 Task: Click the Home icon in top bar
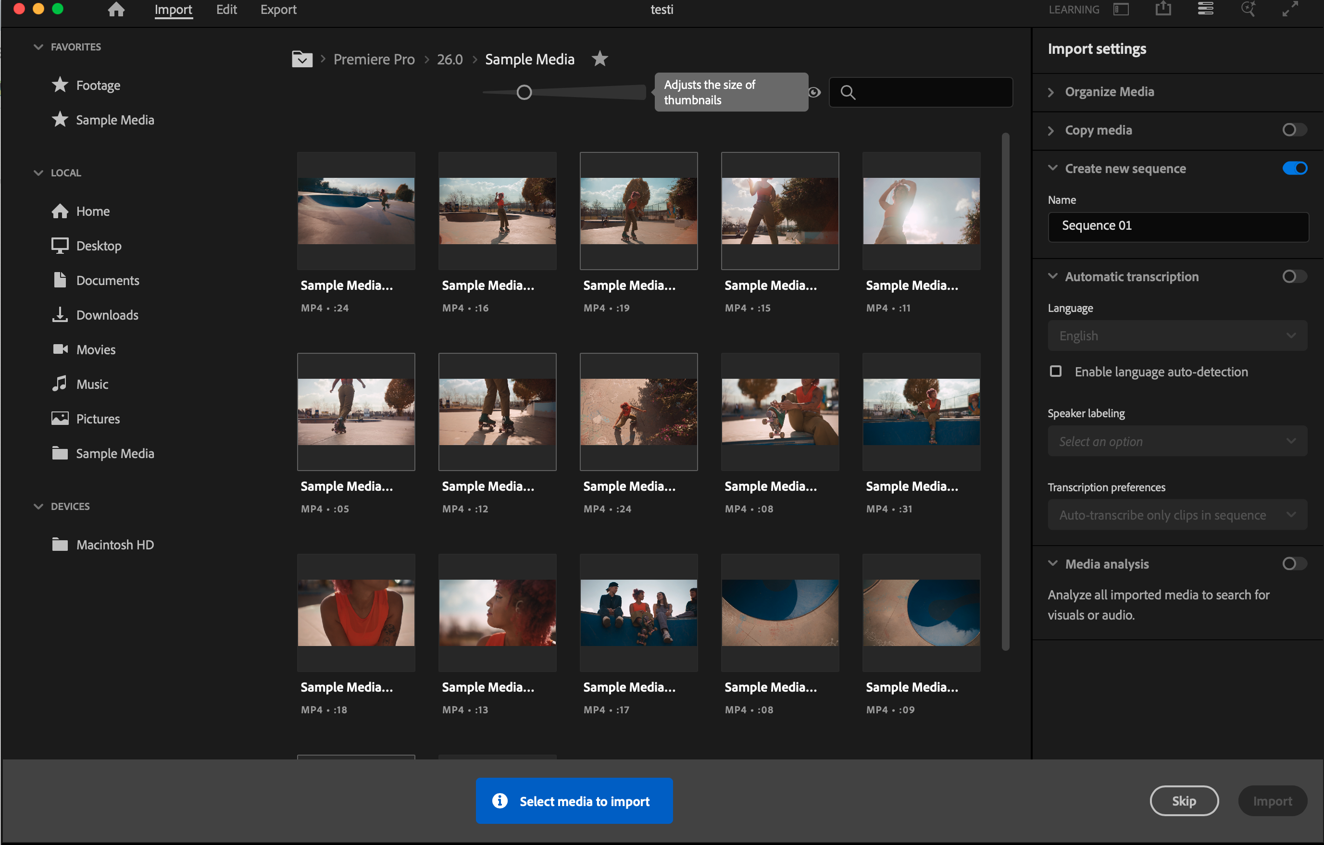[x=116, y=9]
